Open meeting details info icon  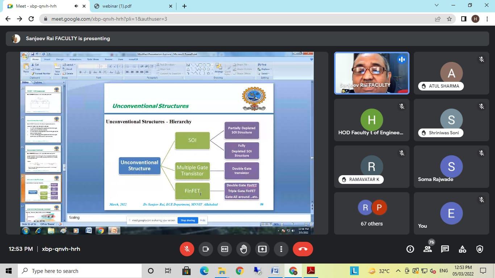410,249
